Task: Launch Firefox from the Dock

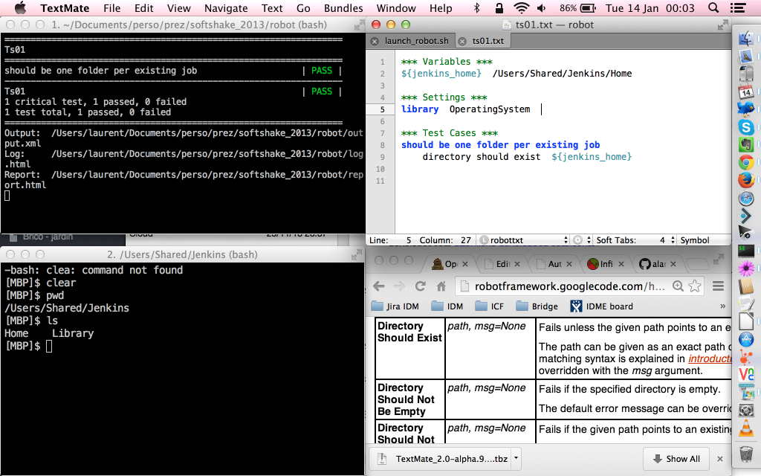Action: click(746, 180)
